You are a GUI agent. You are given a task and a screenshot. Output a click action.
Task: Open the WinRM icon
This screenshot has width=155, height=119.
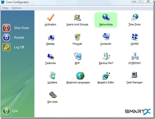[135, 37]
